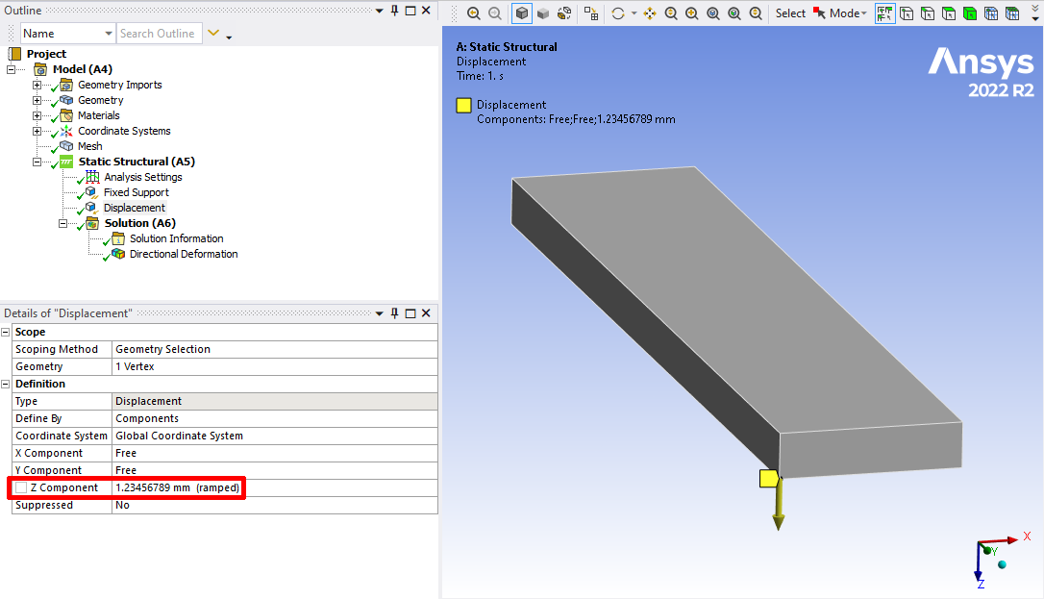This screenshot has height=599, width=1044.
Task: Toggle the Outline panel pin
Action: tap(394, 11)
